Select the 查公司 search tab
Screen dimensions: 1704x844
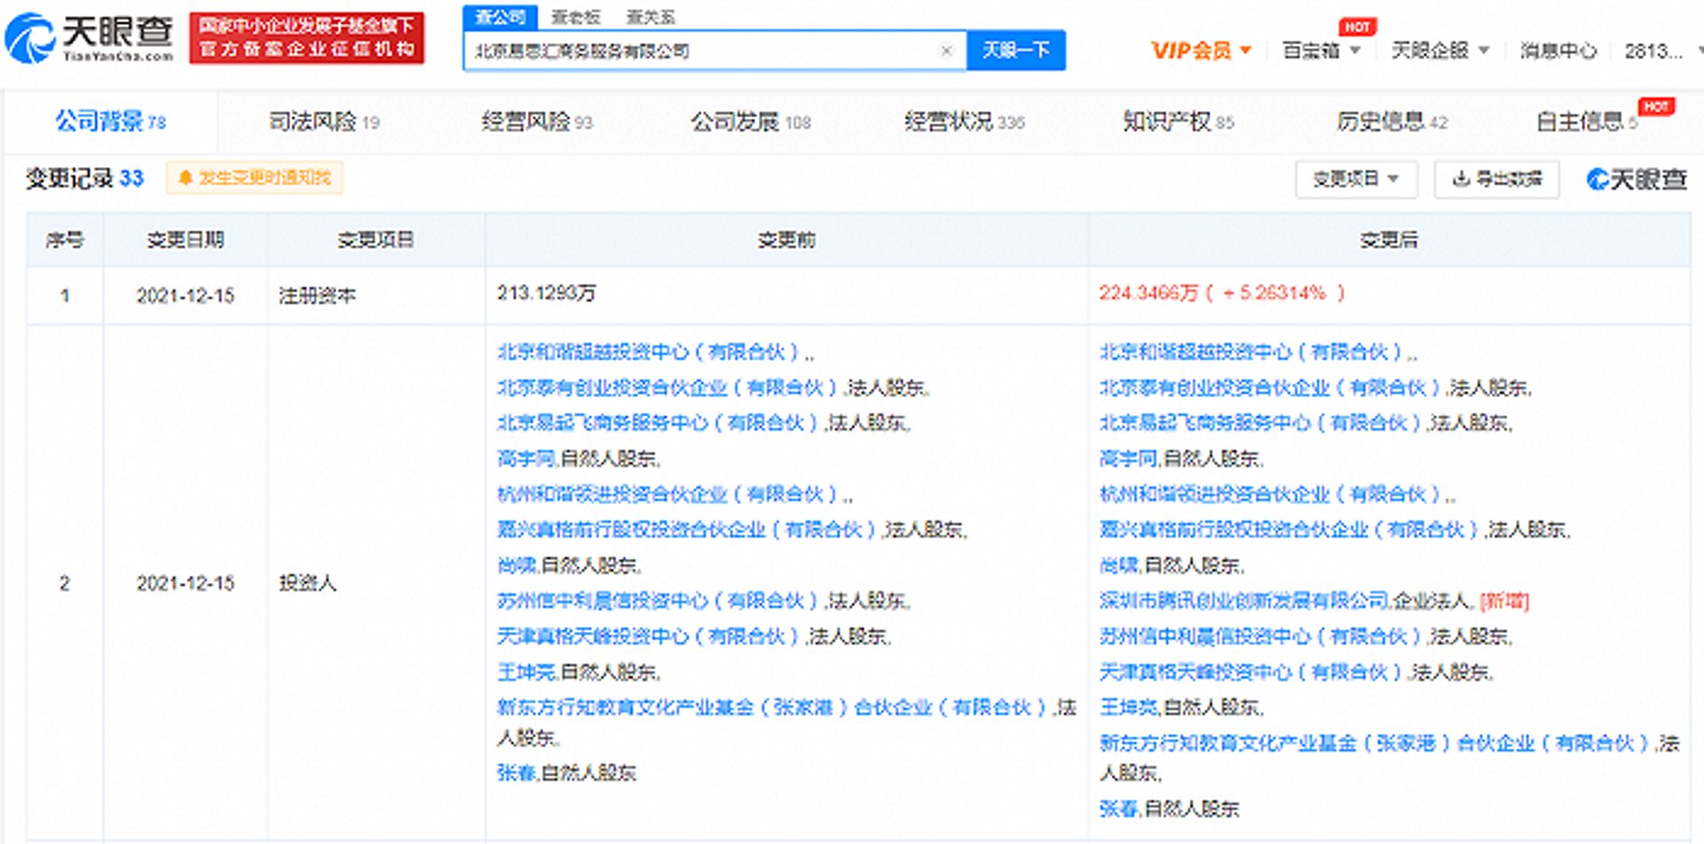tap(500, 17)
